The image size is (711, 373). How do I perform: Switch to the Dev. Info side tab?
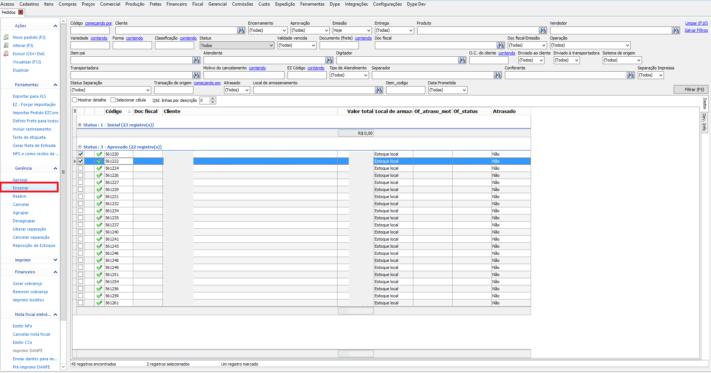point(704,122)
